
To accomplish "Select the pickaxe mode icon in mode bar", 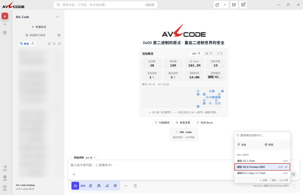I will pyautogui.click(x=99, y=186).
